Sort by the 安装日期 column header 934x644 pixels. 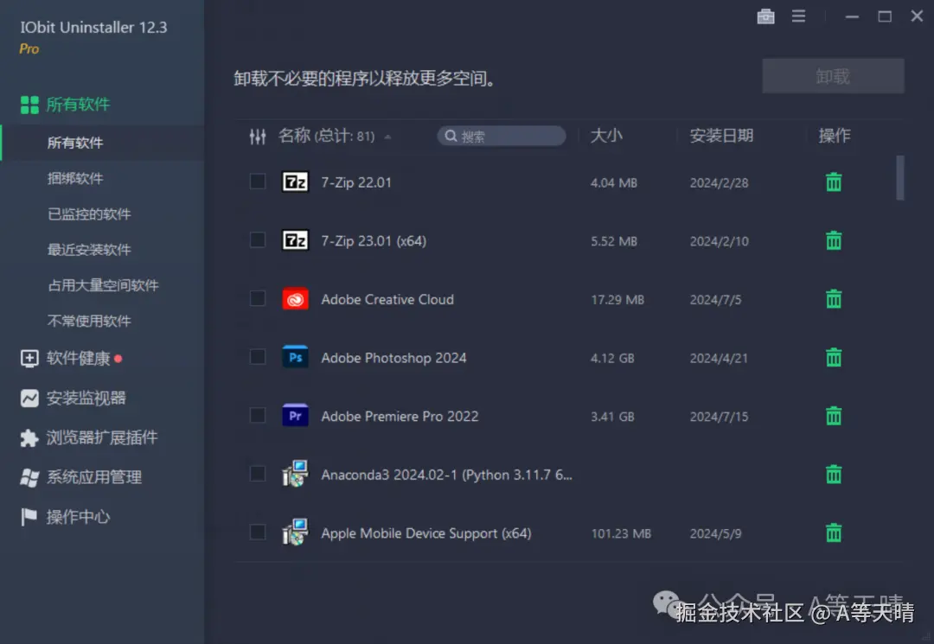(x=721, y=136)
